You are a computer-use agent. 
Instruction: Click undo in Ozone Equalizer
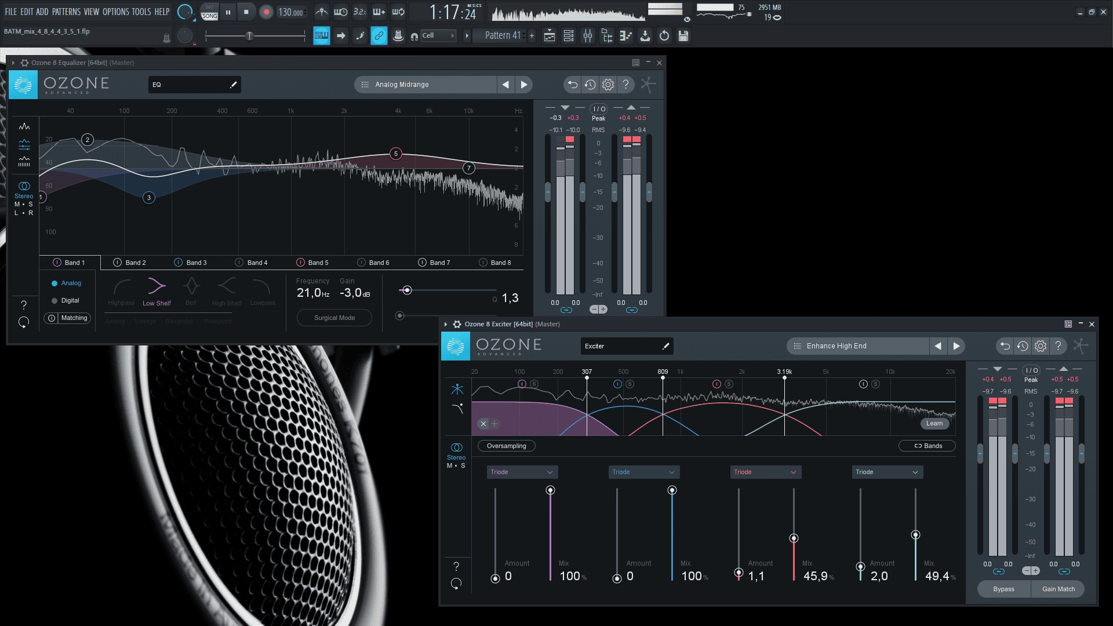coord(572,85)
